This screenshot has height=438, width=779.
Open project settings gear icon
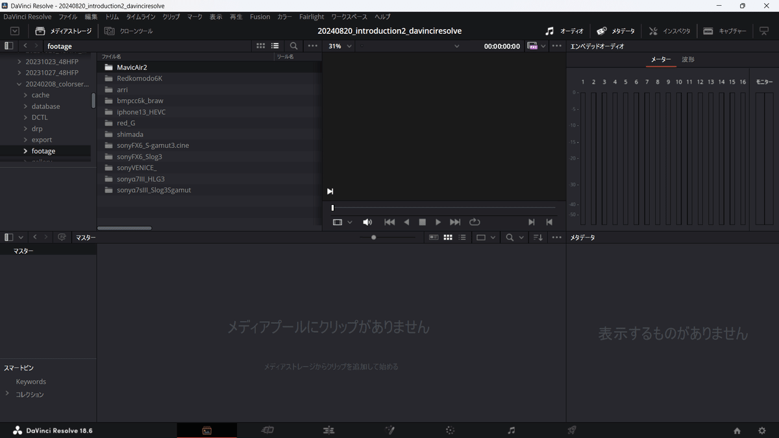point(762,431)
